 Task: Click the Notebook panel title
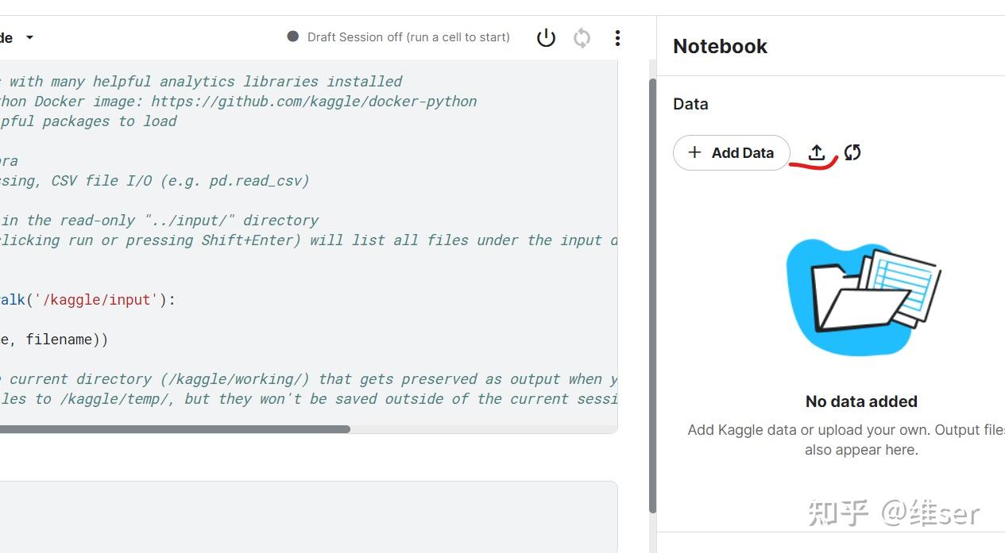(x=720, y=46)
